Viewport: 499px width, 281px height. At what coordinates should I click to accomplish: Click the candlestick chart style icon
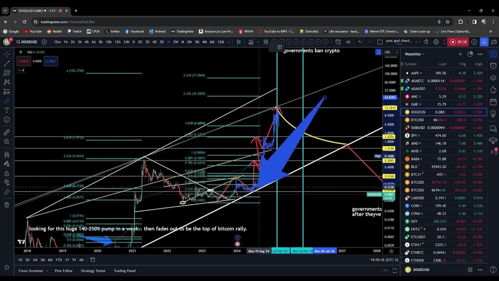click(x=239, y=42)
